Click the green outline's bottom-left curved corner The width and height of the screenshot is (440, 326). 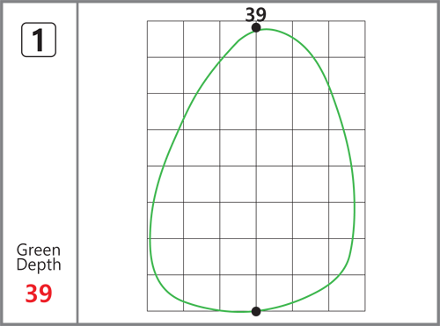click(165, 288)
